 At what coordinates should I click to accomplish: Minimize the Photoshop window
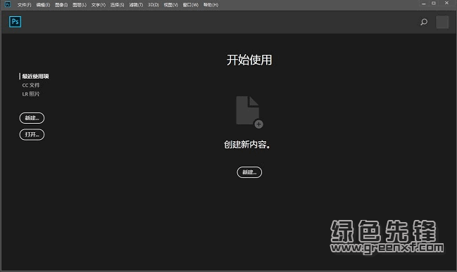click(x=423, y=4)
